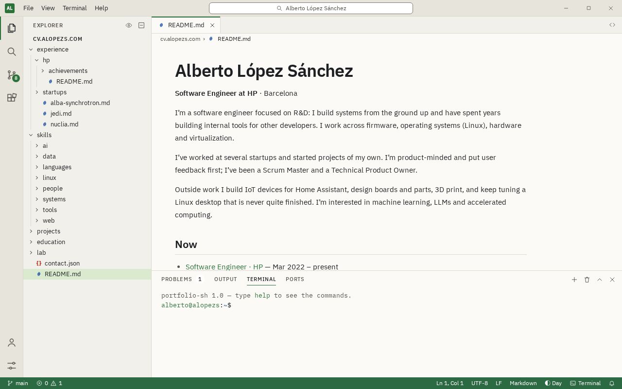Open the View menu
The height and width of the screenshot is (389, 622).
pos(48,8)
